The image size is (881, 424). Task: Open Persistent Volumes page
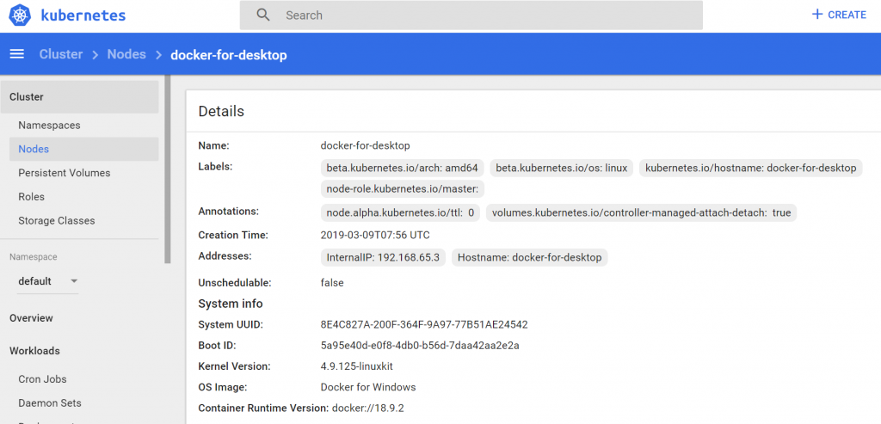click(x=65, y=173)
